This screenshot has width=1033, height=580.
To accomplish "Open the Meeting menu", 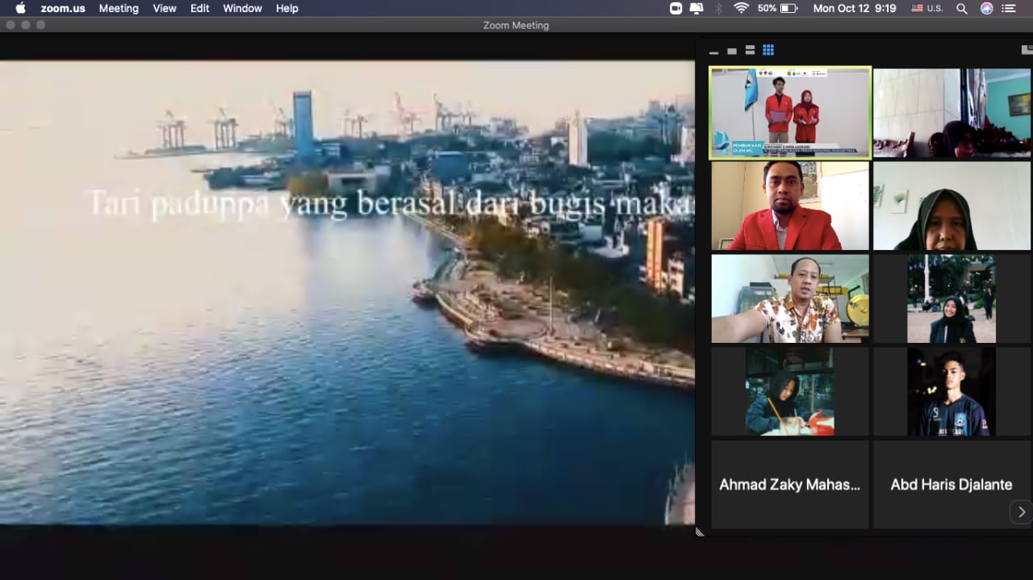I will pos(119,8).
